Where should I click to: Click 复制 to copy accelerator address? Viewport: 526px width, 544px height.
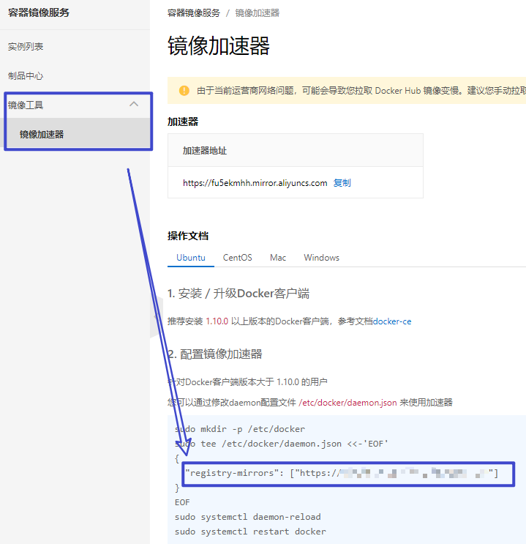pos(342,183)
